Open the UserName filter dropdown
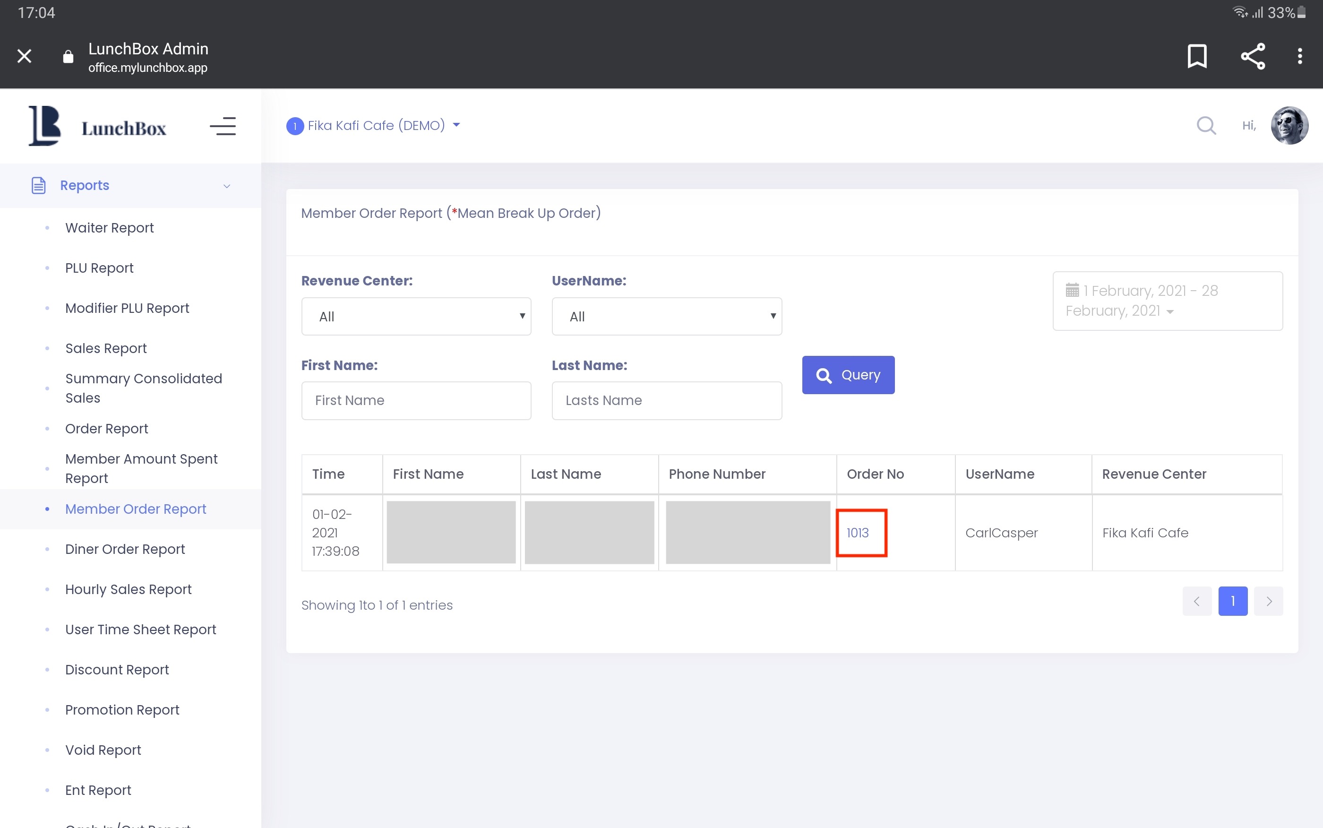This screenshot has height=828, width=1323. [666, 317]
